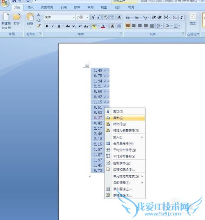Choose 剪切(T) from context menu
This screenshot has width=205, height=220.
[x=125, y=112]
